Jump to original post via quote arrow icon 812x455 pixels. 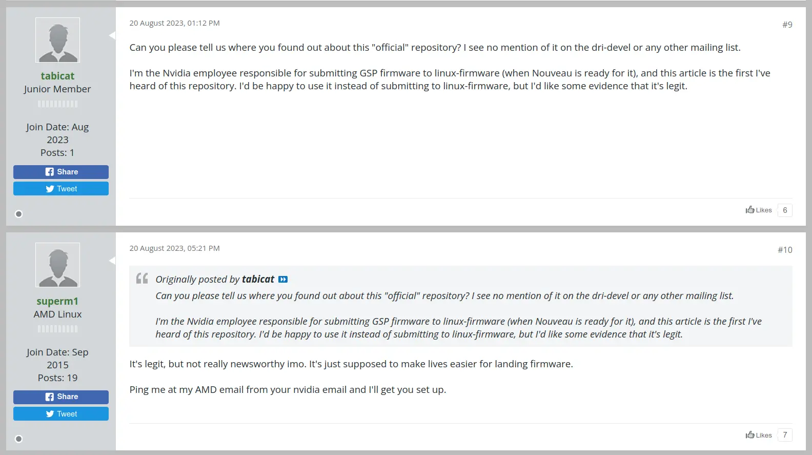[283, 280]
